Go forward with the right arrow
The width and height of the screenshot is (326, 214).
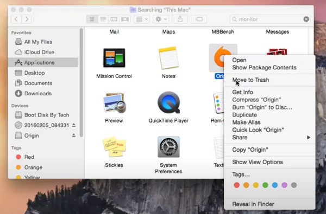(x=27, y=19)
